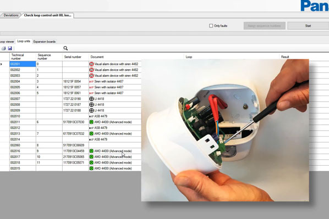Click LI 4418 text in row 002007

tap(99, 99)
